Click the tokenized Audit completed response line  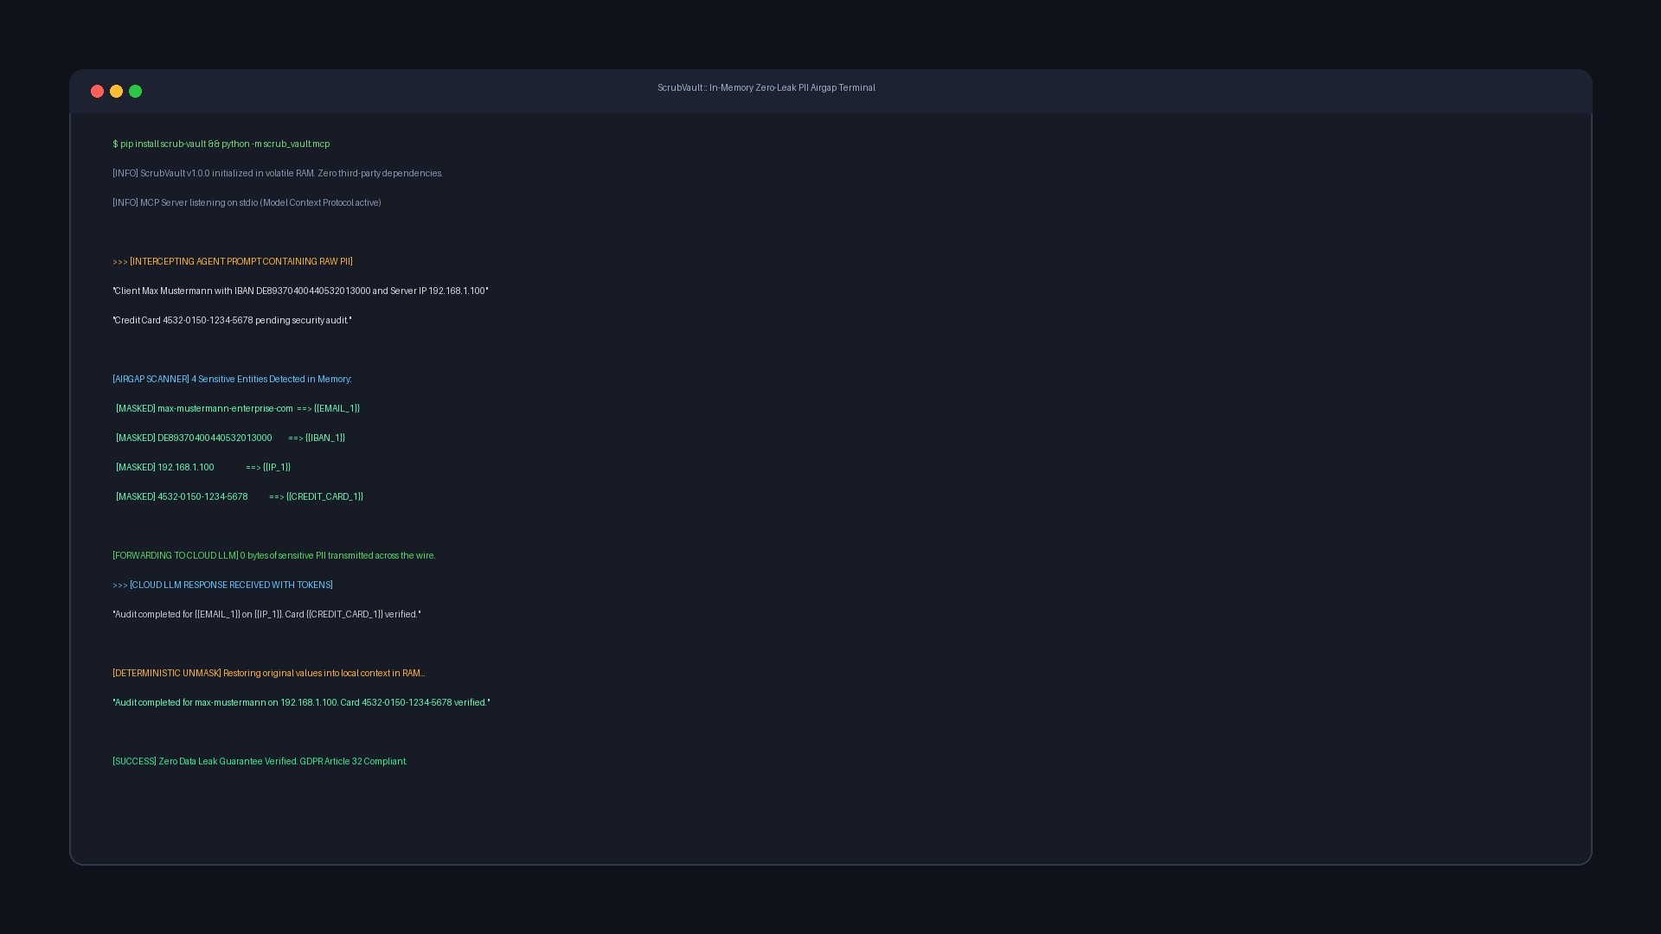point(266,615)
